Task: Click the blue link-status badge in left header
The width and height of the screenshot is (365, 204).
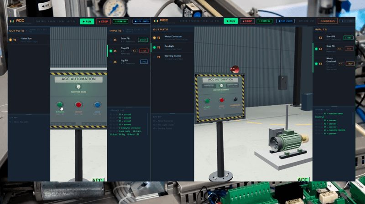Action: [141, 21]
